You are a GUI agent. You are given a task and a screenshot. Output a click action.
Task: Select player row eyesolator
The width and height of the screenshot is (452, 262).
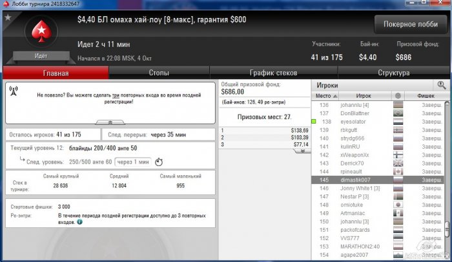378,122
